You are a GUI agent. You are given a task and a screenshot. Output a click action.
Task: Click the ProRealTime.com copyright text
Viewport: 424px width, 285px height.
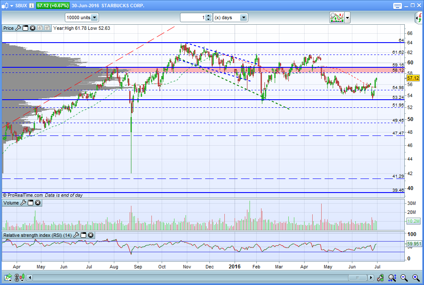click(23, 195)
